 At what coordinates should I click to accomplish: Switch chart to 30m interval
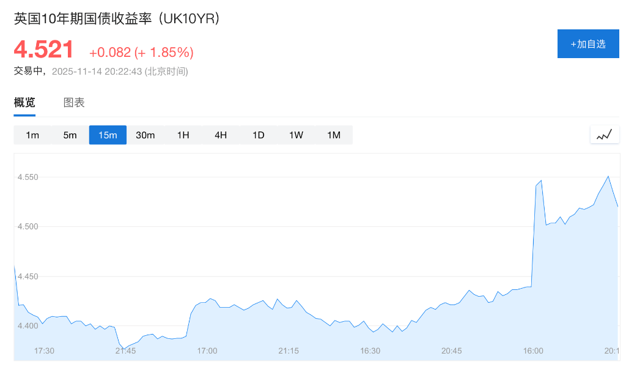tap(145, 135)
